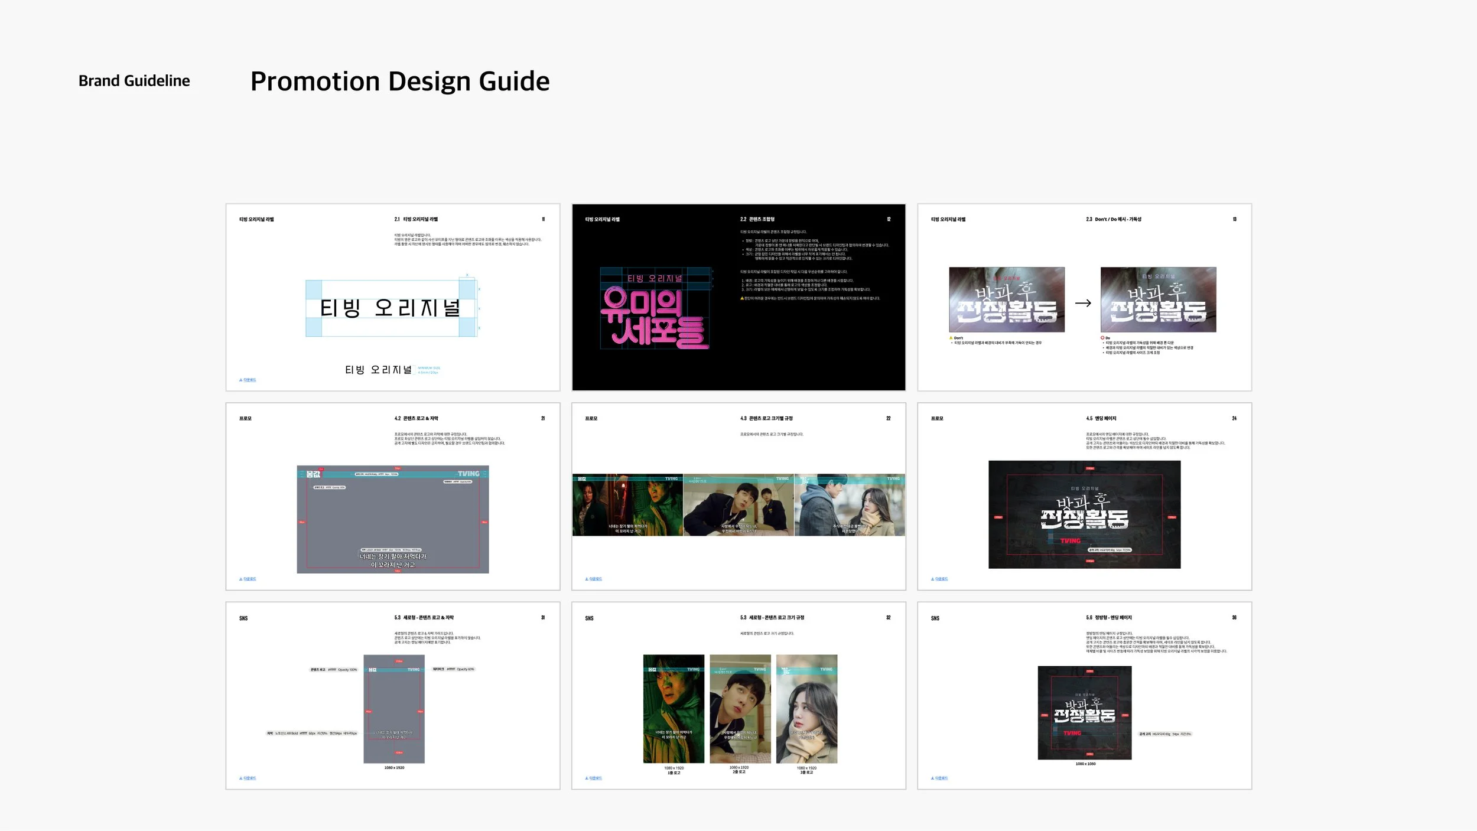Click download link on page 22 card

click(594, 579)
